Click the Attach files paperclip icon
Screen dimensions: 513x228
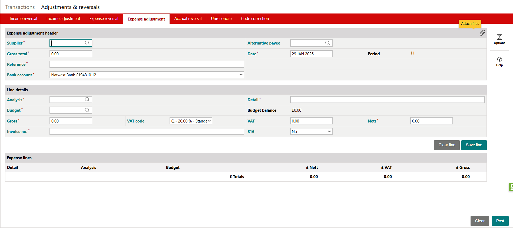[482, 33]
